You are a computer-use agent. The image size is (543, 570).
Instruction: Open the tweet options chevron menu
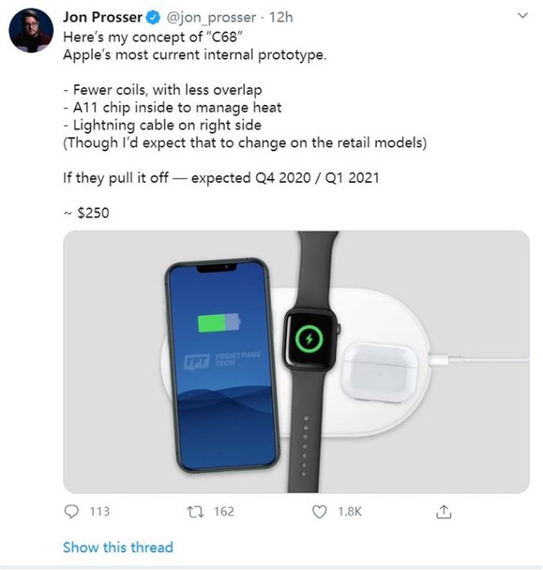click(523, 16)
